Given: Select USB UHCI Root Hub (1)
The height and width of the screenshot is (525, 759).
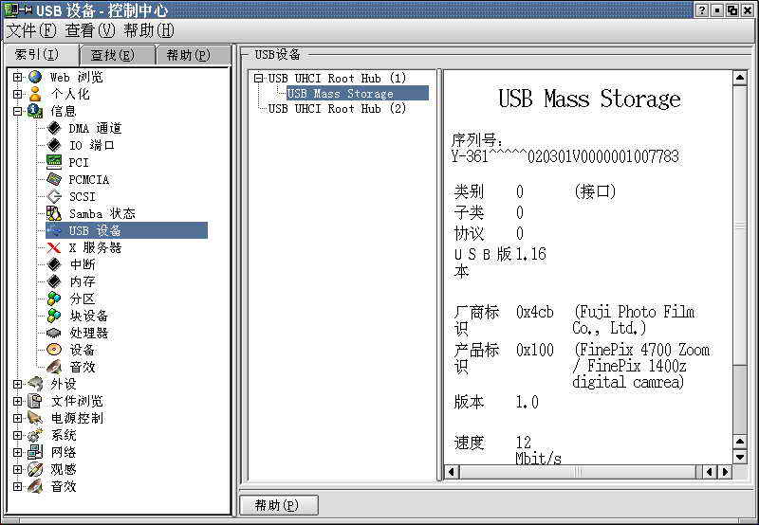Looking at the screenshot, I should [337, 78].
